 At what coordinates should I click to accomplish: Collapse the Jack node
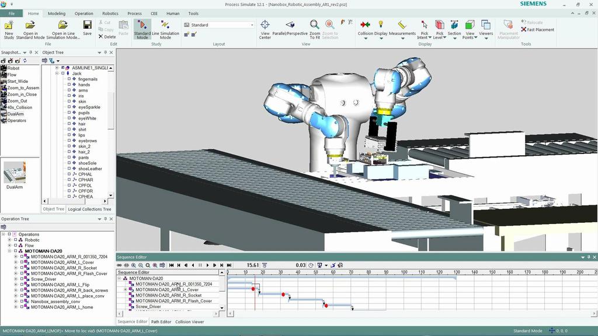tap(57, 73)
